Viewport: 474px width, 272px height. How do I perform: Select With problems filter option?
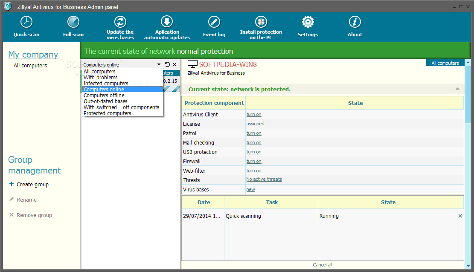coord(123,77)
